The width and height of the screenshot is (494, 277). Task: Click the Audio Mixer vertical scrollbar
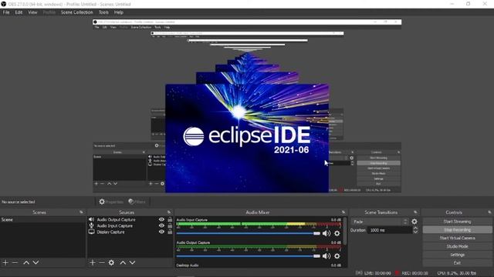(345, 231)
